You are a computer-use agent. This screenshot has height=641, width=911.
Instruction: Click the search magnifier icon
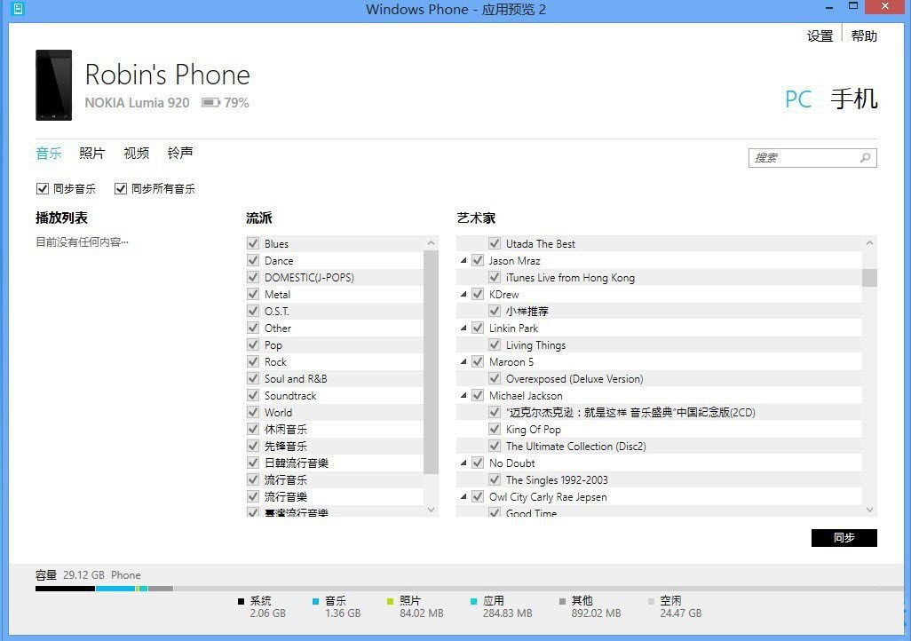tap(865, 157)
